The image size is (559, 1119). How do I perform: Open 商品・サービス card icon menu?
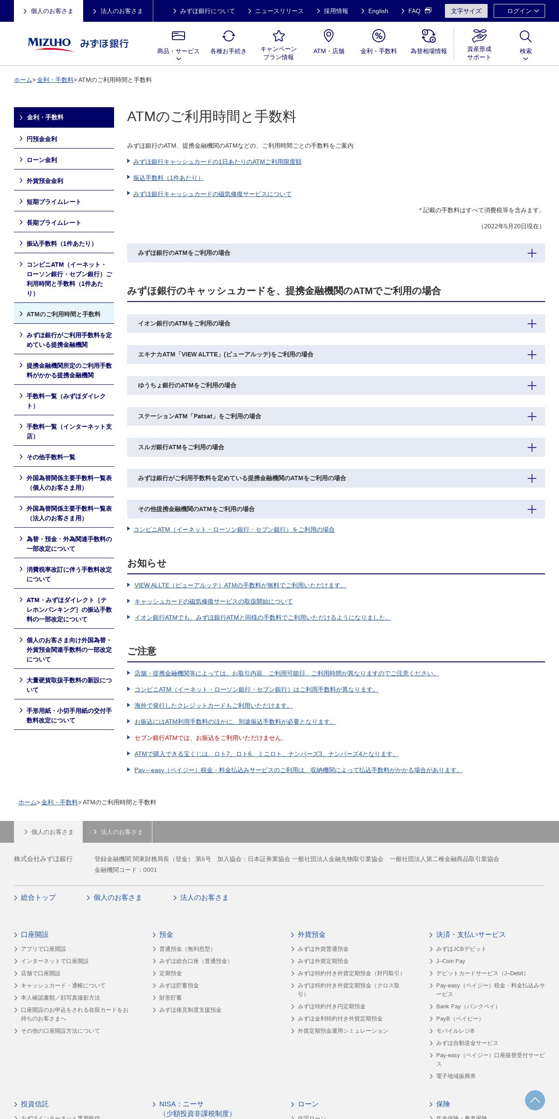point(178,36)
